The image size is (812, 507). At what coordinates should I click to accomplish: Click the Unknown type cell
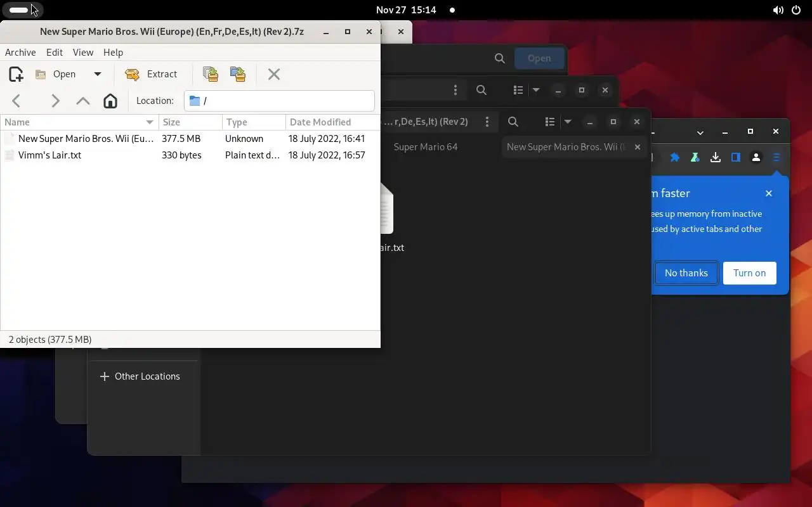click(x=244, y=138)
